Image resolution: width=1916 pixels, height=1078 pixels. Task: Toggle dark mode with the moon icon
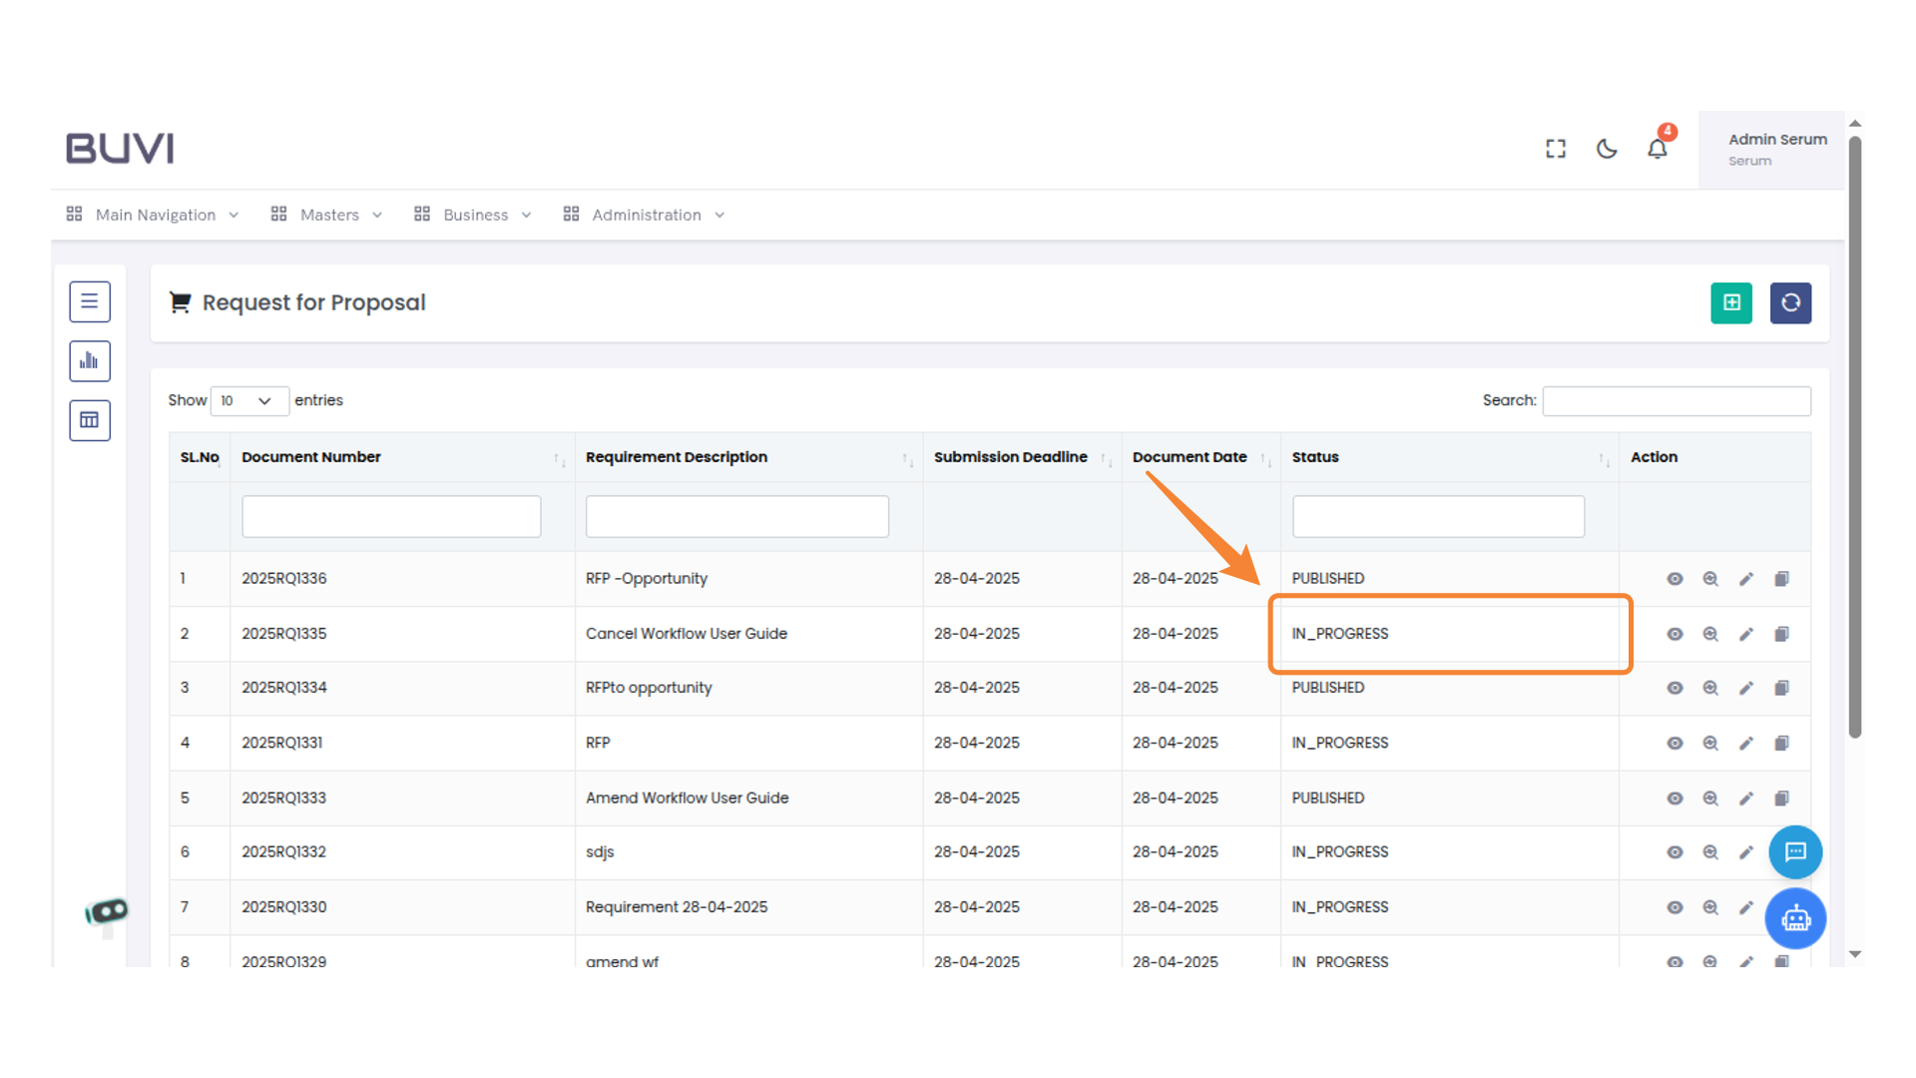1606,149
